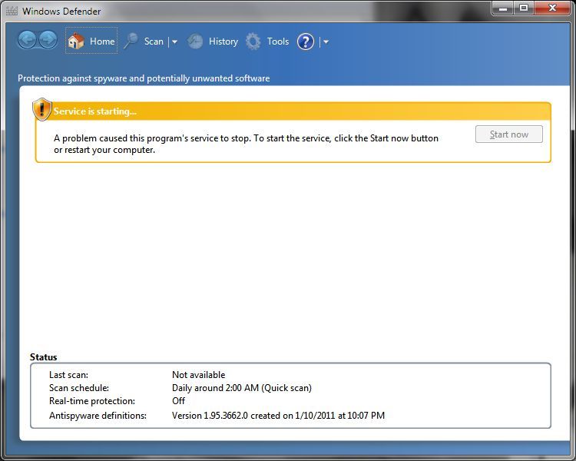This screenshot has height=461, width=576.
Task: Click the Real-time protection 'Off' value
Action: [178, 401]
